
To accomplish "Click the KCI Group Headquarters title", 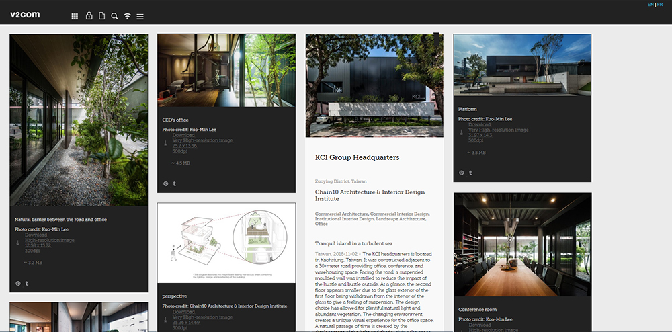I will 358,157.
